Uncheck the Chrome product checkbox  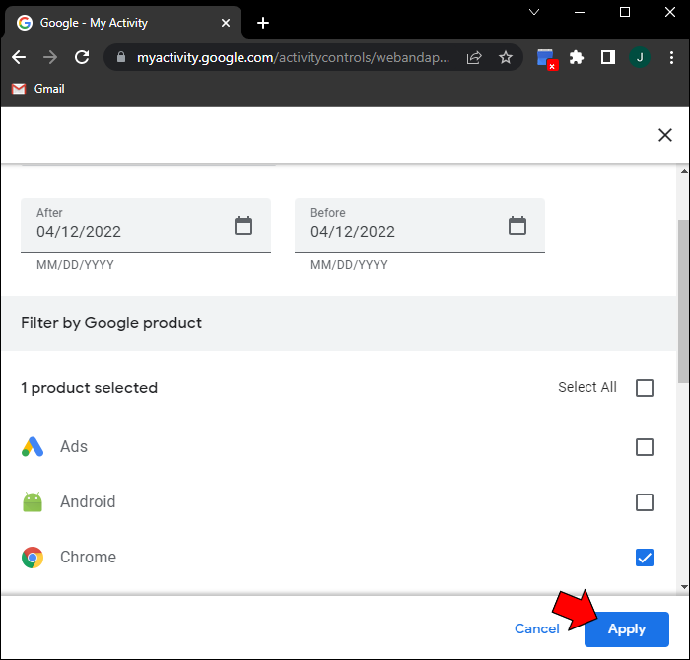pyautogui.click(x=645, y=558)
